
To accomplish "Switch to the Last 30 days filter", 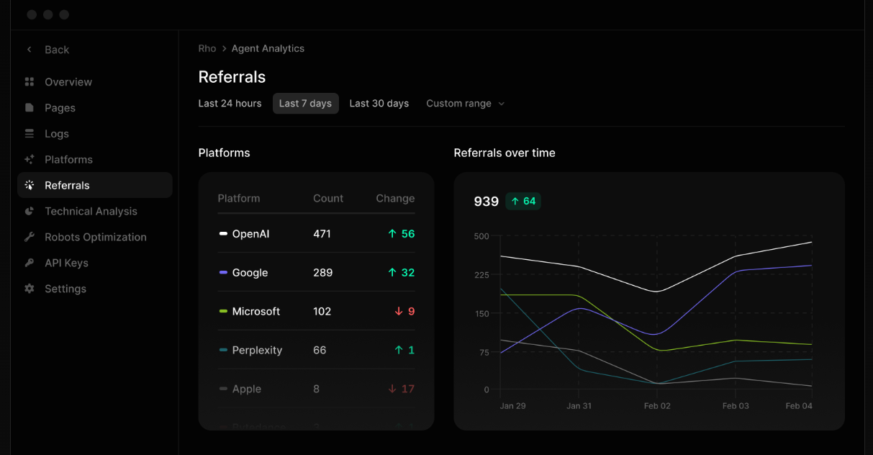I will (379, 103).
